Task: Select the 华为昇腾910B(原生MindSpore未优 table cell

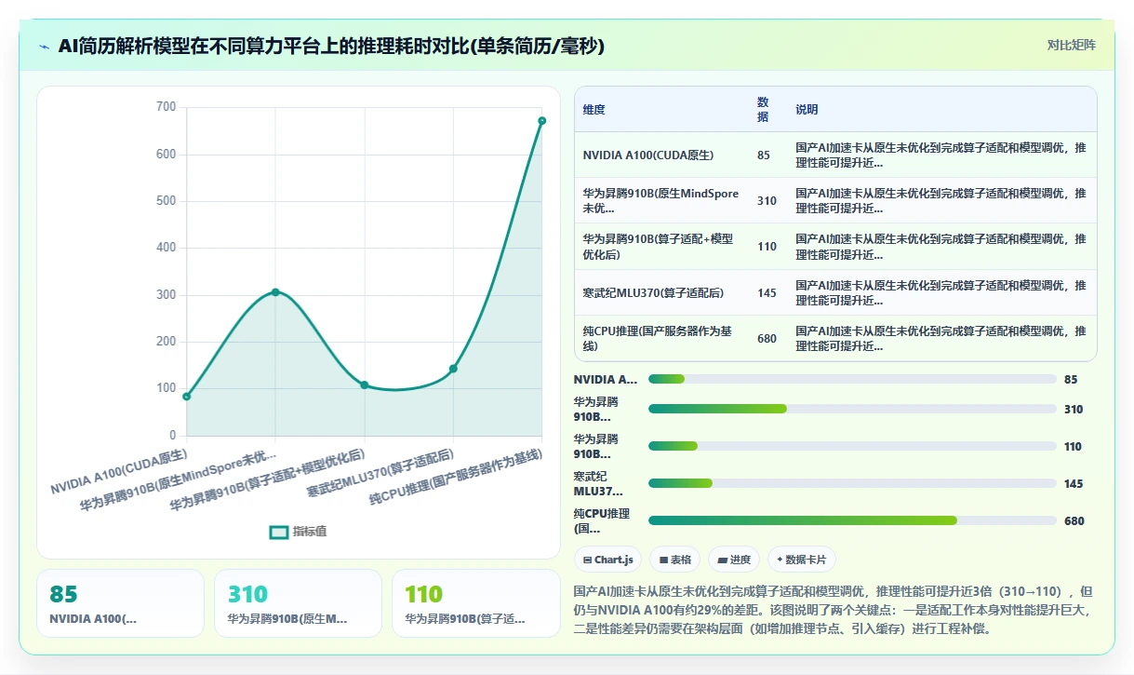Action: [661, 200]
